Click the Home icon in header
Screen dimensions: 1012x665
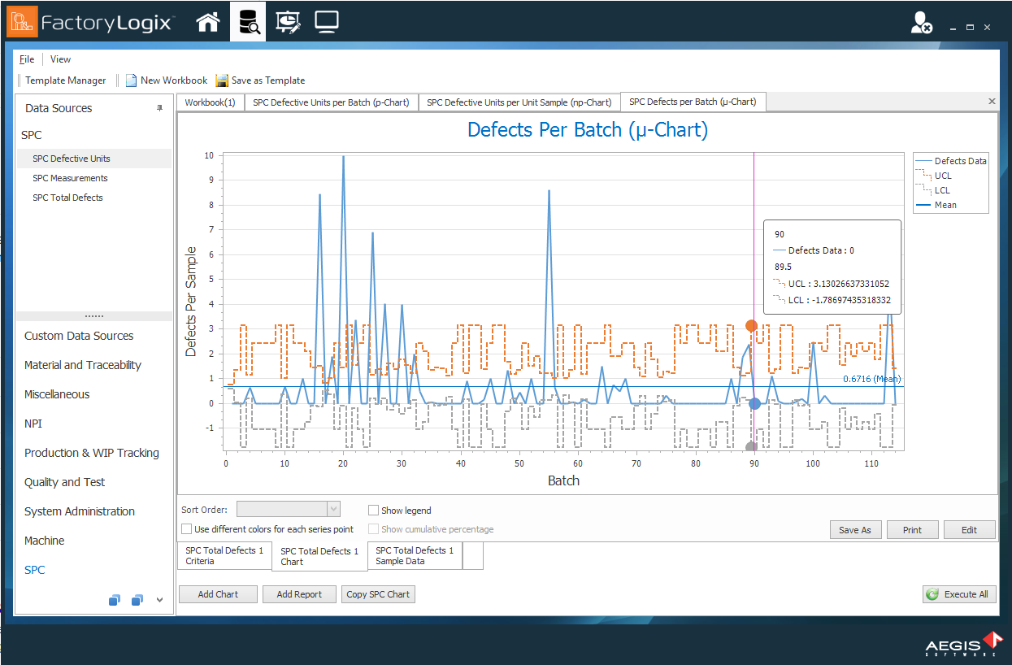coord(209,22)
